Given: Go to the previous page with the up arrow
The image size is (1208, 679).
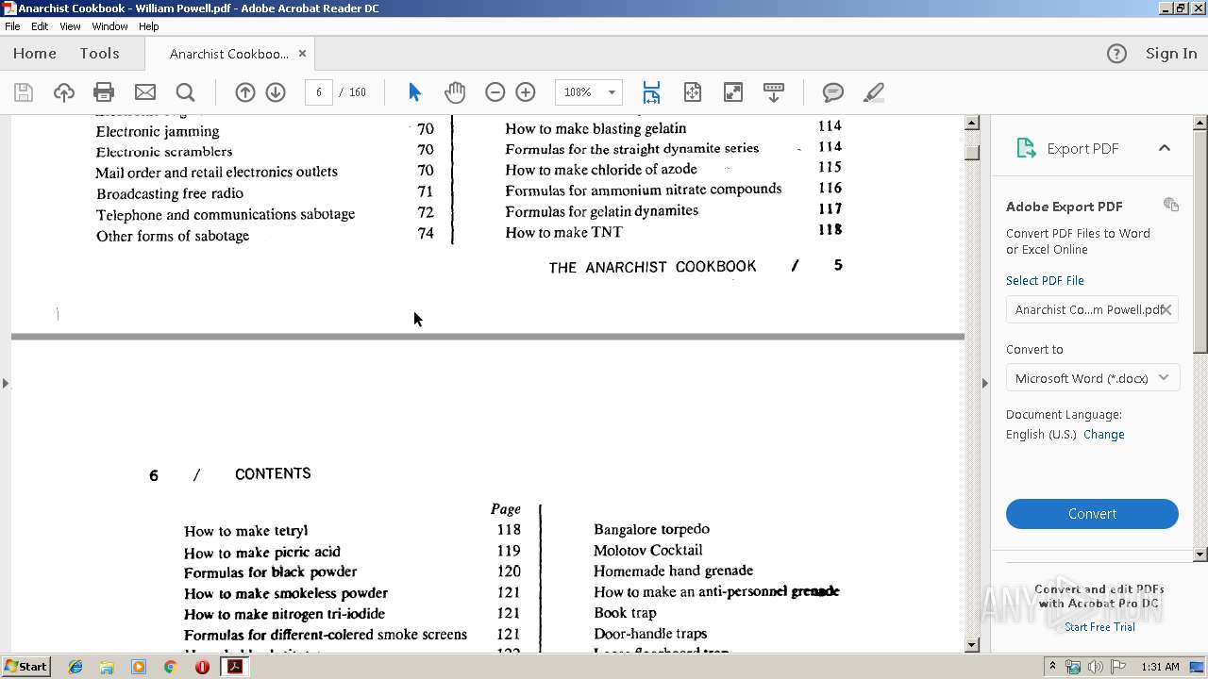Looking at the screenshot, I should pyautogui.click(x=245, y=92).
